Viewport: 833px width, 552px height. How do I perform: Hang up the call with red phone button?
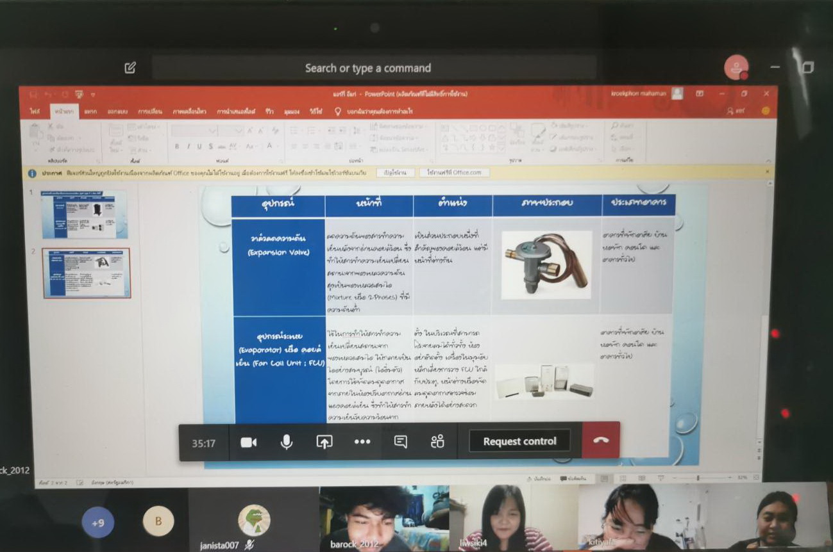(x=601, y=441)
